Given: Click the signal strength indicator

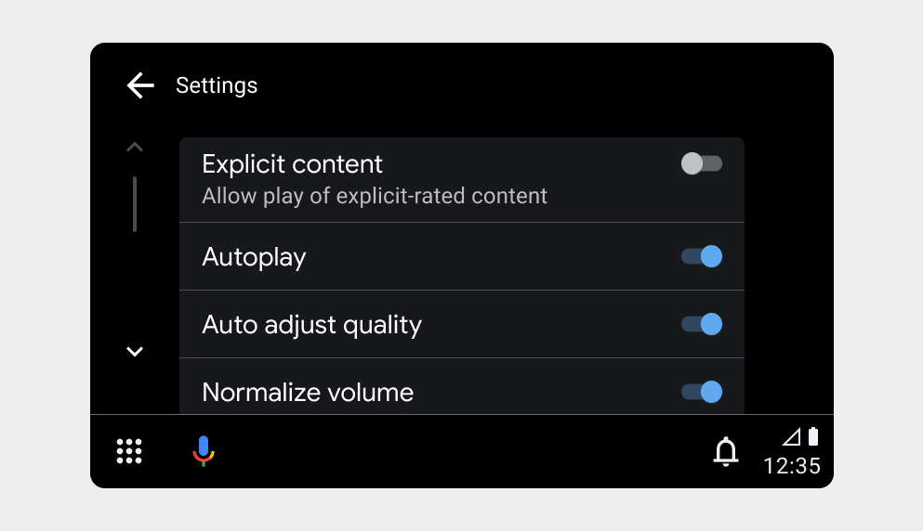Looking at the screenshot, I should point(791,437).
